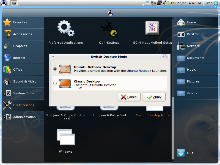Open the Administration category

click(x=23, y=117)
